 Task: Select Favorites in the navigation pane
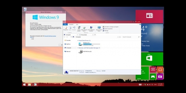tap(67, 40)
